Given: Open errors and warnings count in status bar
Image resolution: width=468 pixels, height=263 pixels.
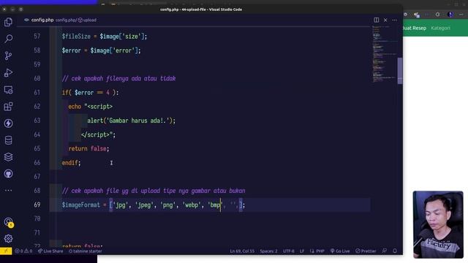Looking at the screenshot, I should tap(23, 251).
